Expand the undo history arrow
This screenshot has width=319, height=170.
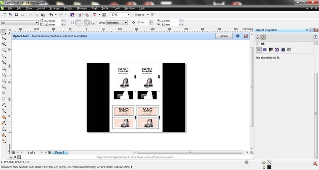pyautogui.click(x=56, y=15)
